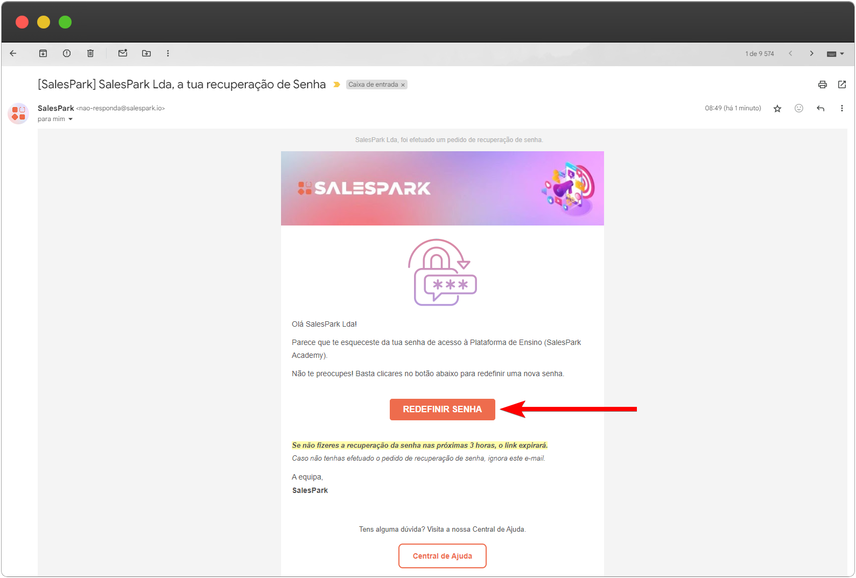Remove the 'Caixa de entrada' label

point(403,85)
